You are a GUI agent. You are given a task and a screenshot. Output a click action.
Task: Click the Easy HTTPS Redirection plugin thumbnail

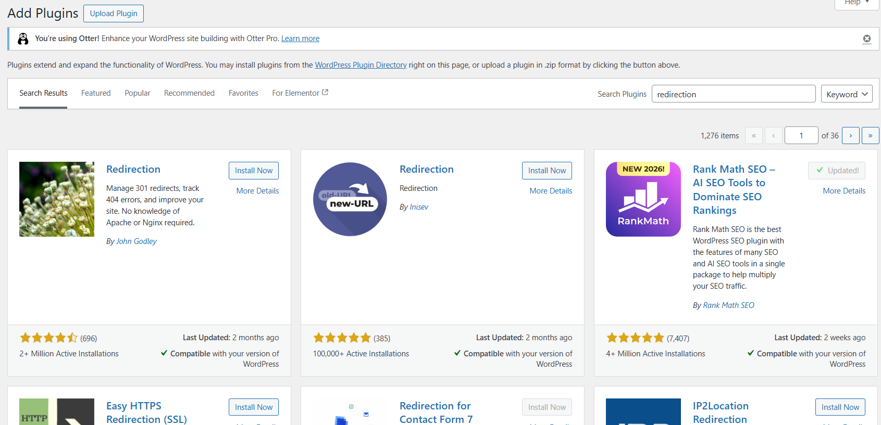57,411
